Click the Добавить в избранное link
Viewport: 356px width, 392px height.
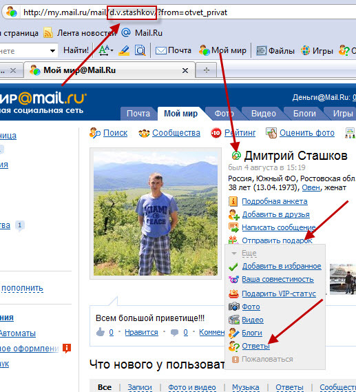click(282, 266)
